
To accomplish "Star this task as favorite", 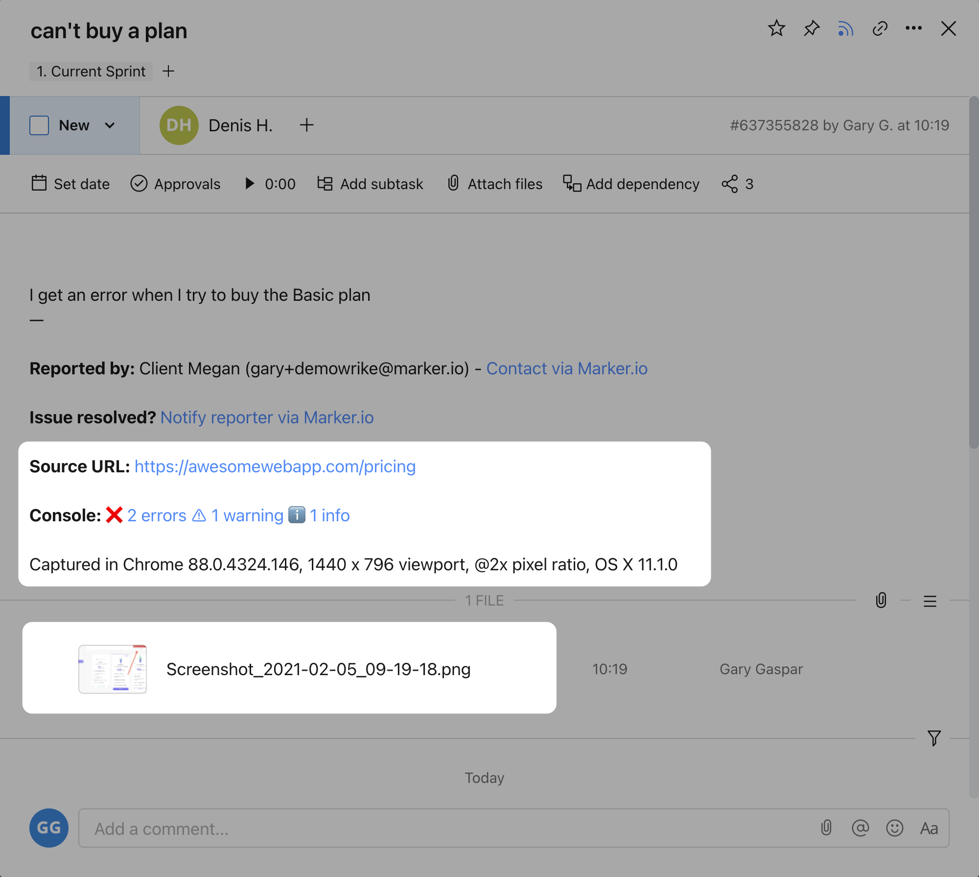I will click(776, 29).
